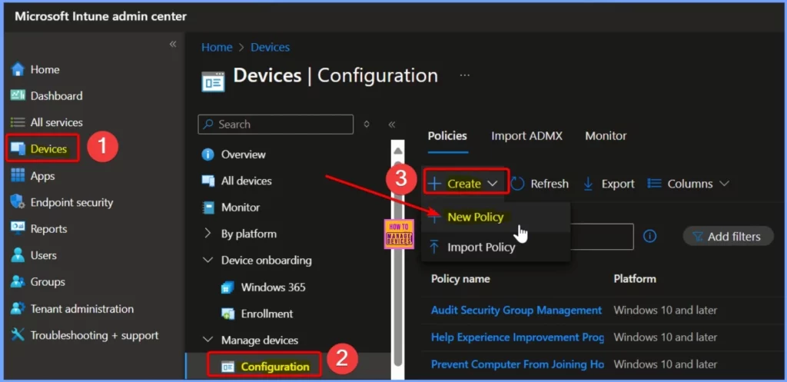Open Dashboard in left navigation
The height and width of the screenshot is (382, 787).
[x=56, y=96]
